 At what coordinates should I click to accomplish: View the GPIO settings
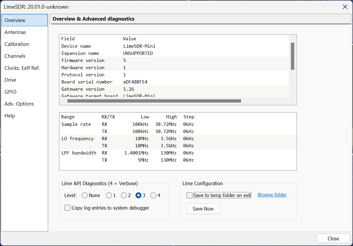click(10, 92)
